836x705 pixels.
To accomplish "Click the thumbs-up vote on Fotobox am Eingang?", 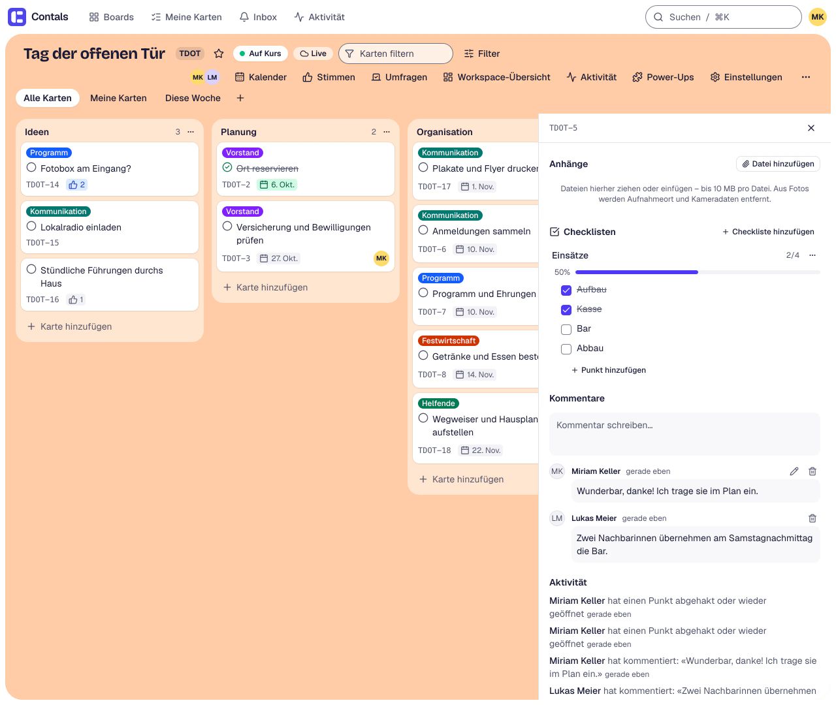I will tap(77, 185).
